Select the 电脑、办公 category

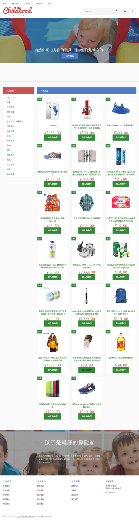point(12,98)
